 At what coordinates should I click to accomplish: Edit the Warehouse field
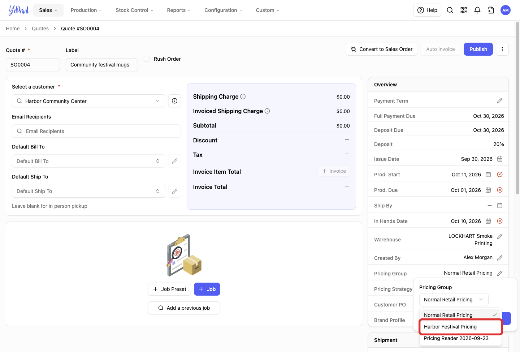click(500, 236)
